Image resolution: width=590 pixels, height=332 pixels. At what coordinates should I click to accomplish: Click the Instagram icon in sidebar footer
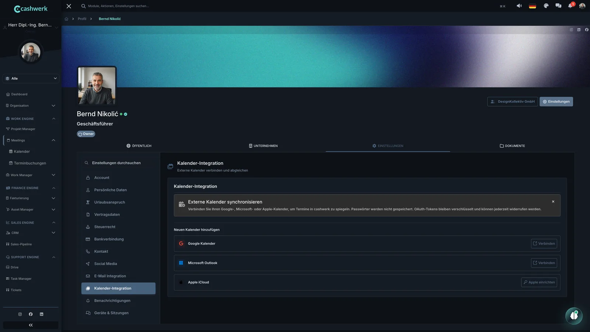[20, 314]
